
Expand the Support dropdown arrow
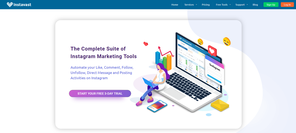(247, 5)
